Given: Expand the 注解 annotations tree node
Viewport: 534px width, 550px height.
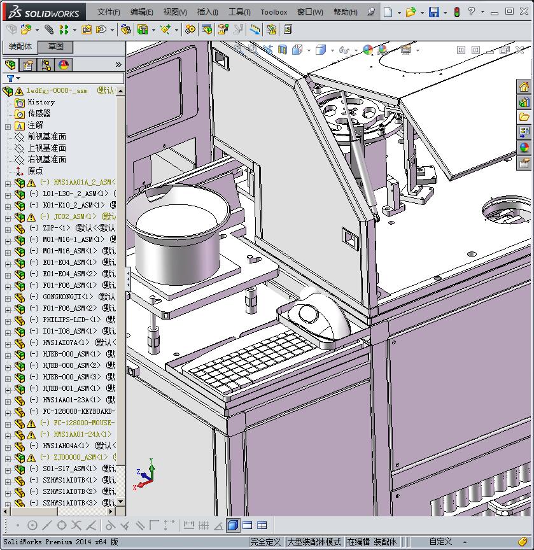Looking at the screenshot, I should [8, 125].
